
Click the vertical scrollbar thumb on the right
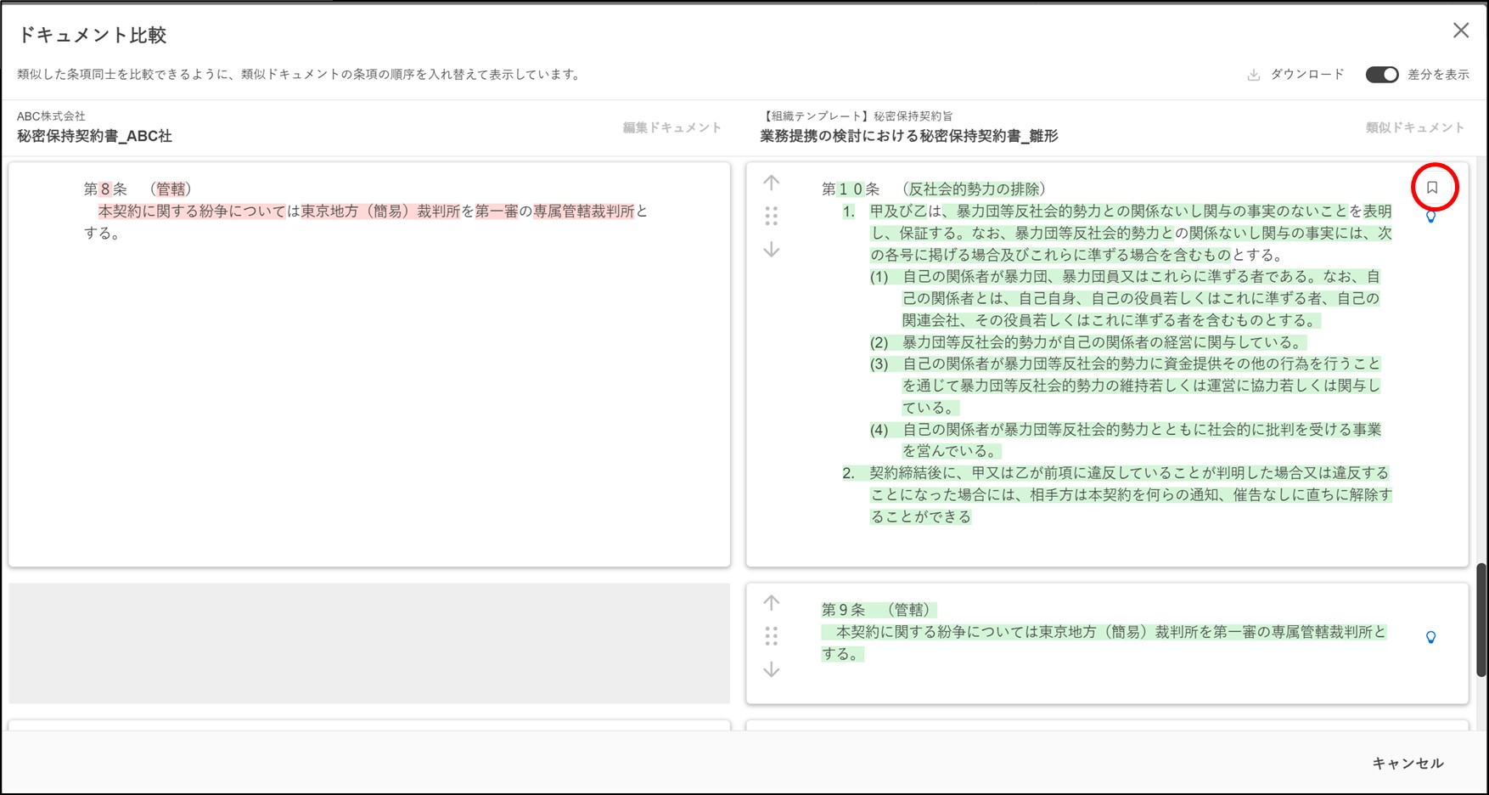[x=1481, y=618]
